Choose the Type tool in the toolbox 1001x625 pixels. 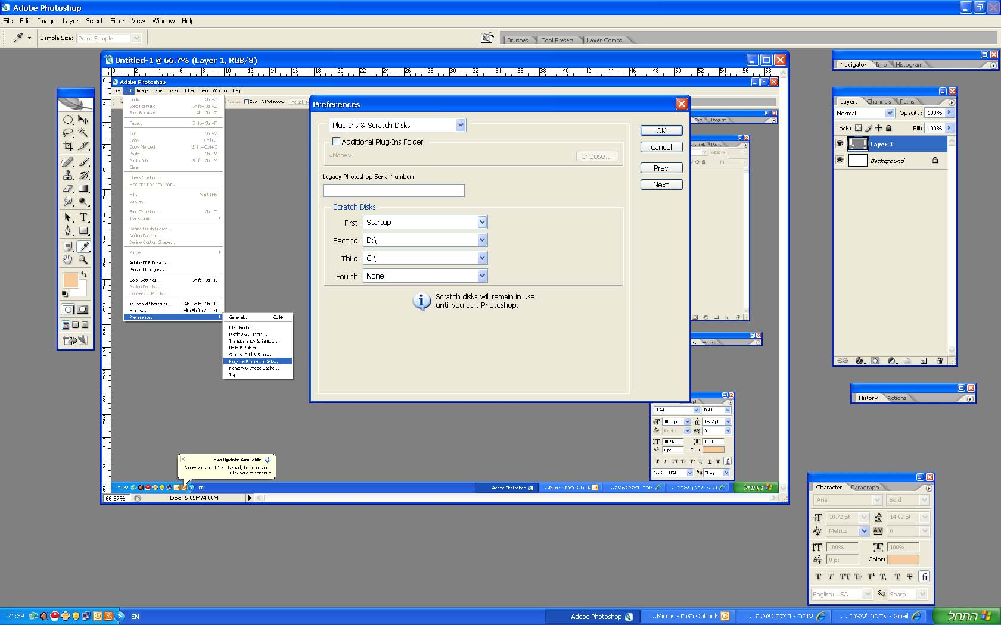tap(83, 217)
